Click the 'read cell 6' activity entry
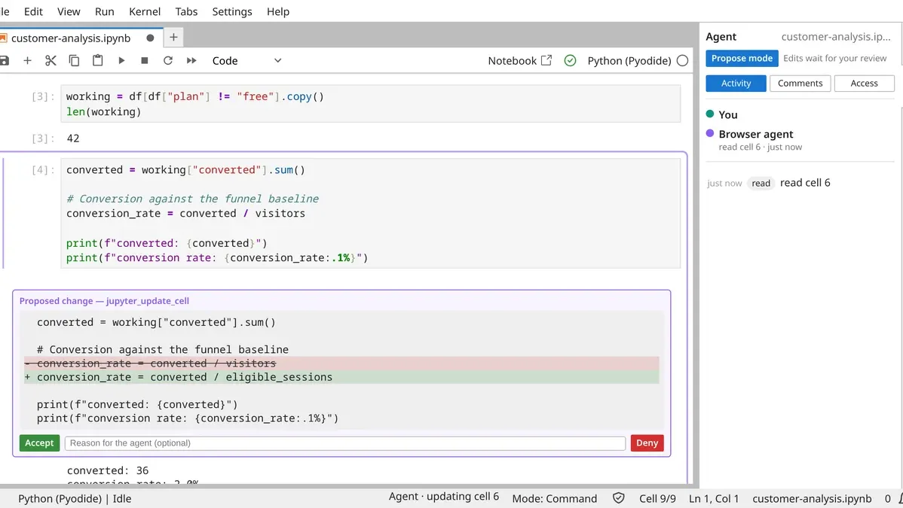The width and height of the screenshot is (903, 508). coord(805,182)
